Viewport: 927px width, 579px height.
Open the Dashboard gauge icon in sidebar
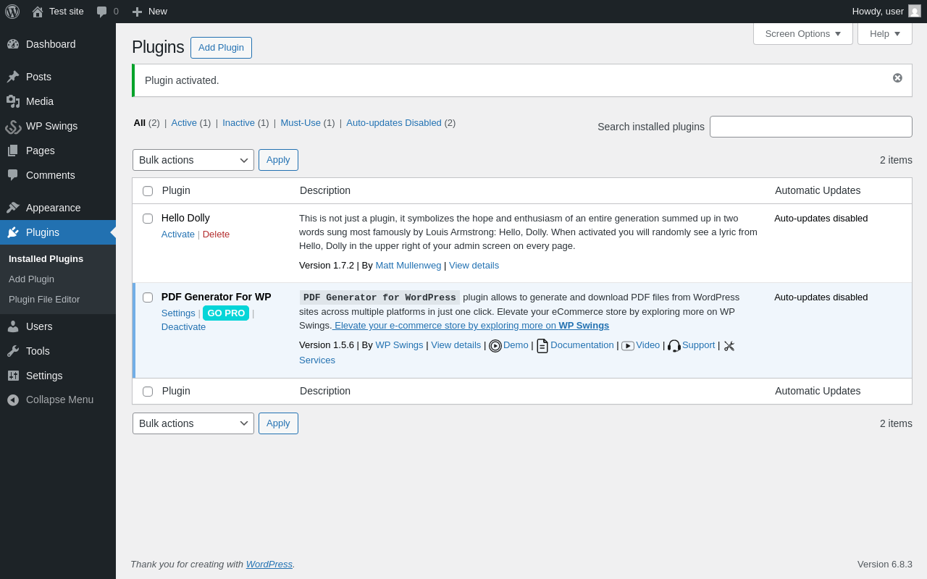(x=13, y=44)
